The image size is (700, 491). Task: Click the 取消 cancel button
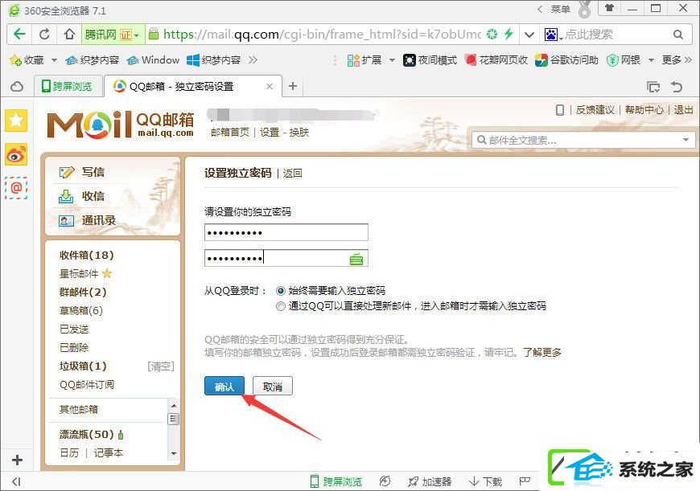pyautogui.click(x=272, y=387)
